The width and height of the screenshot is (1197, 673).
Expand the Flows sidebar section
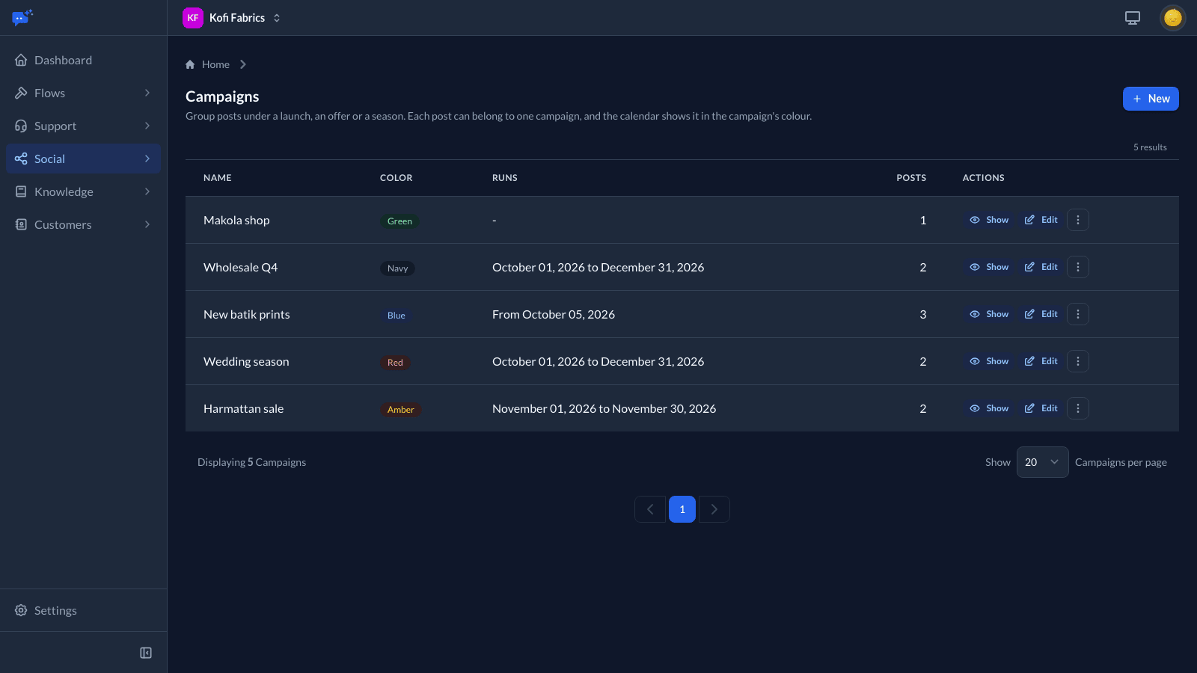[x=83, y=93]
